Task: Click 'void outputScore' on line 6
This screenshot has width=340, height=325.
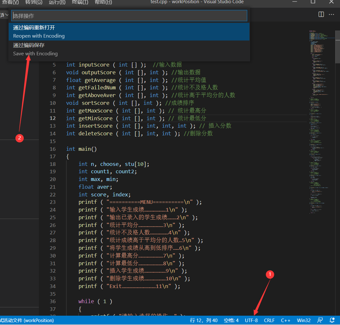Action: click(91, 73)
